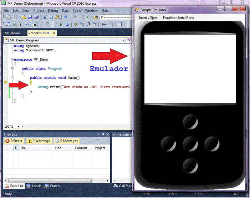The height and width of the screenshot is (198, 250).
Task: Open the Window menu
Action: coord(91,11)
